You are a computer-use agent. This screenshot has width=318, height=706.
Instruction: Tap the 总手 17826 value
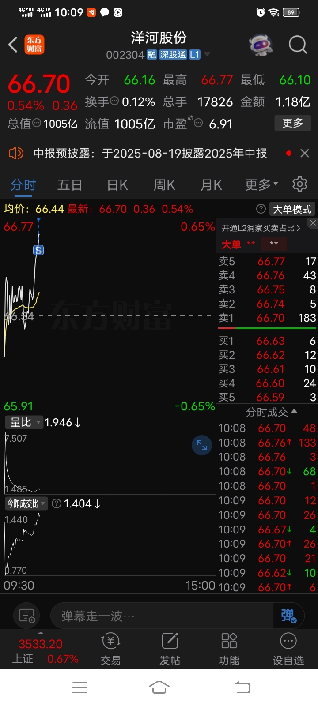pos(215,101)
